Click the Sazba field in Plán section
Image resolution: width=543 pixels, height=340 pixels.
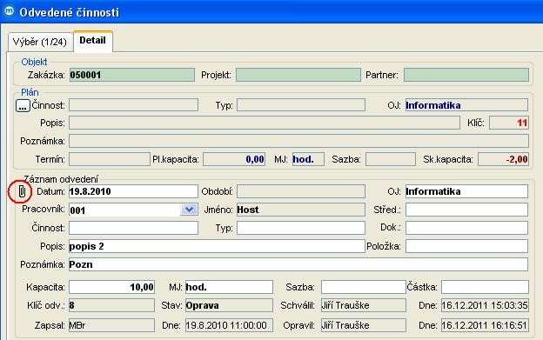[x=390, y=159]
